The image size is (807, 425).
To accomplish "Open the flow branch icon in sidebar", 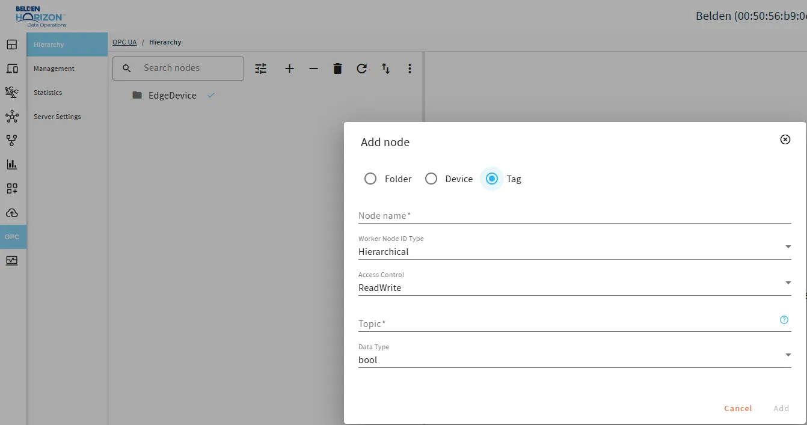I will point(12,141).
